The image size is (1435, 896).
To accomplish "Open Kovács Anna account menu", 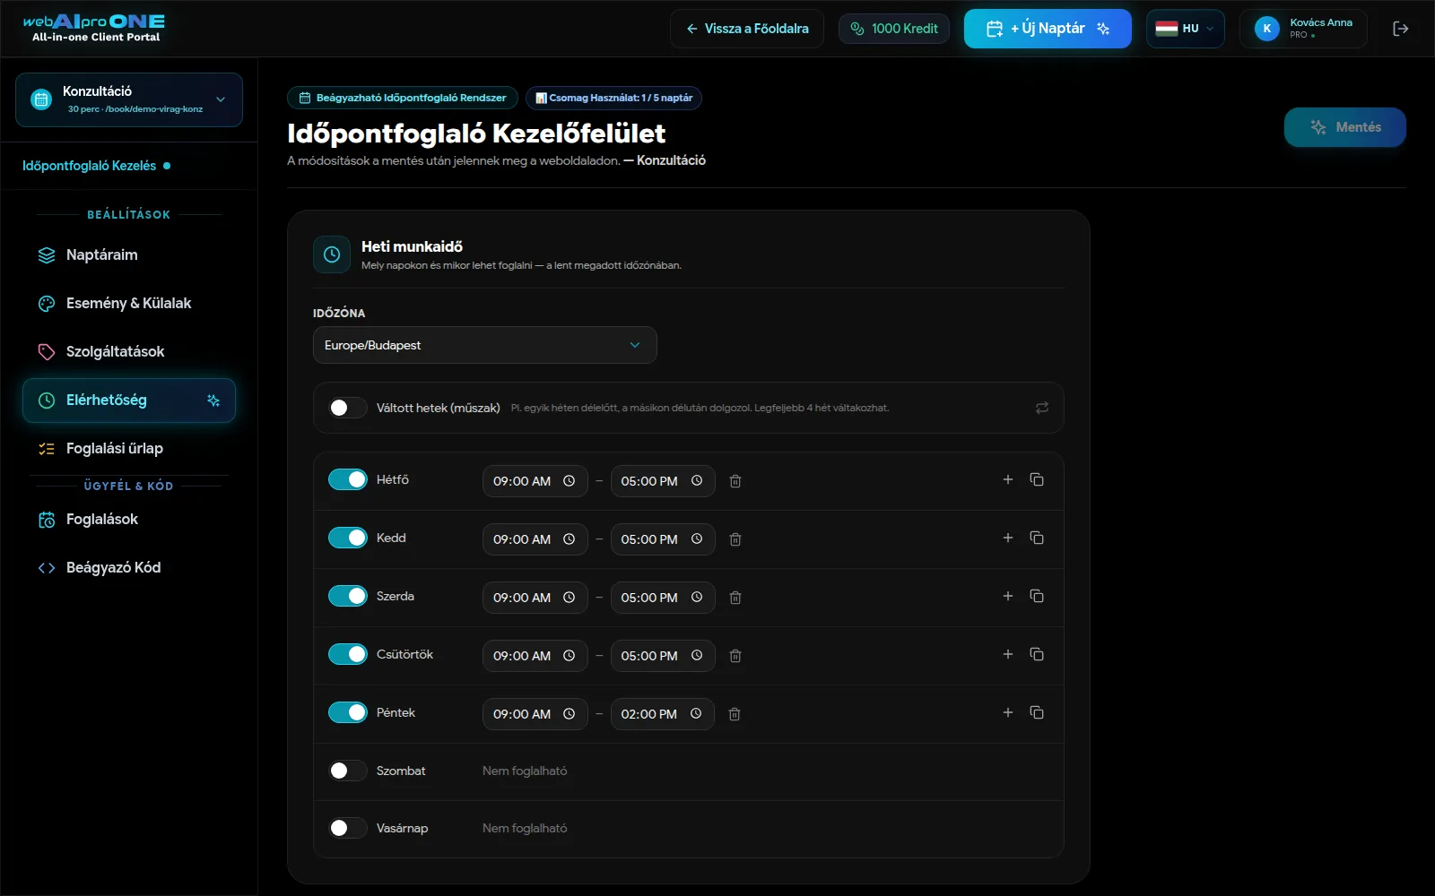I will [1303, 29].
